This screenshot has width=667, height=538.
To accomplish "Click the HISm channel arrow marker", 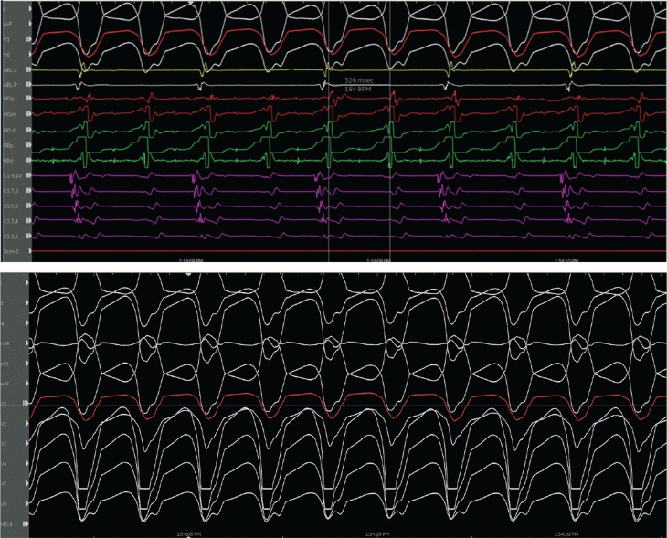I will [x=29, y=114].
